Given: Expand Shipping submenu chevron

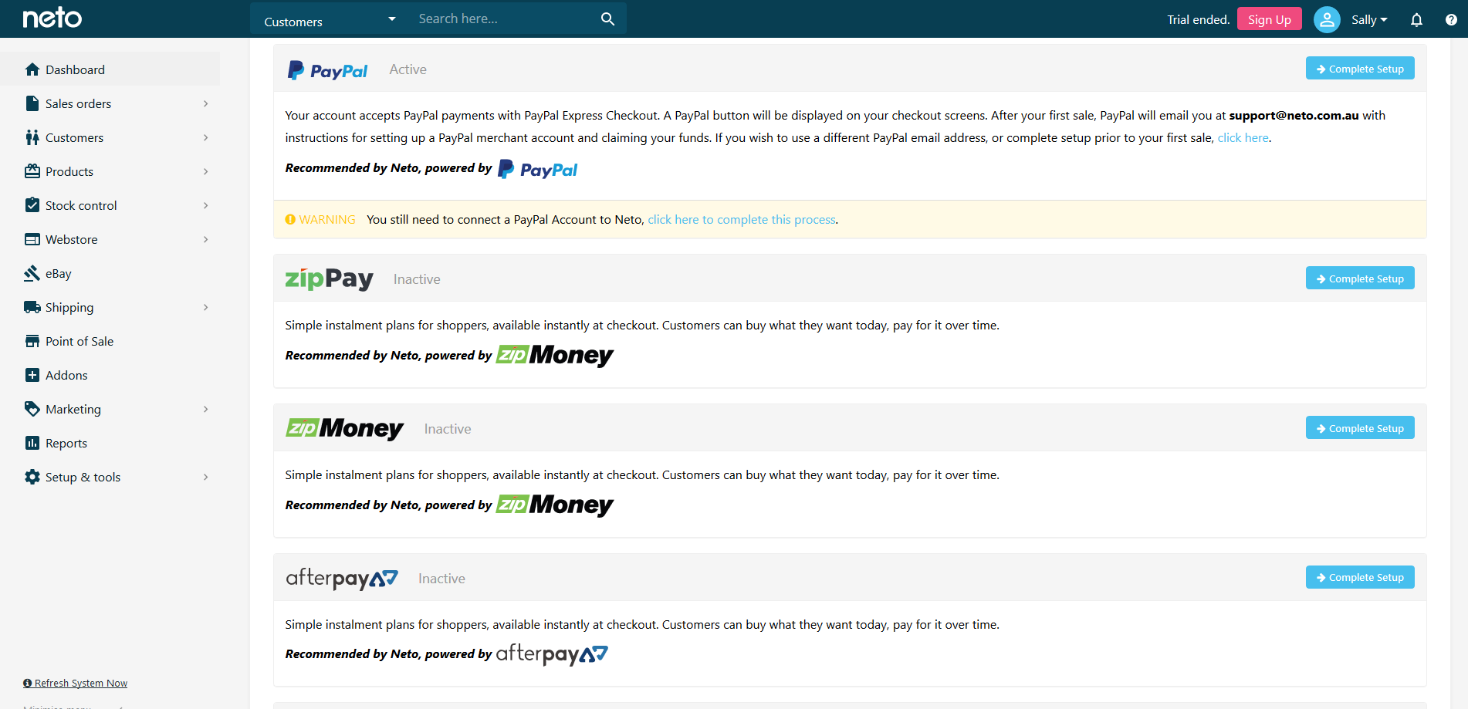Looking at the screenshot, I should [206, 307].
